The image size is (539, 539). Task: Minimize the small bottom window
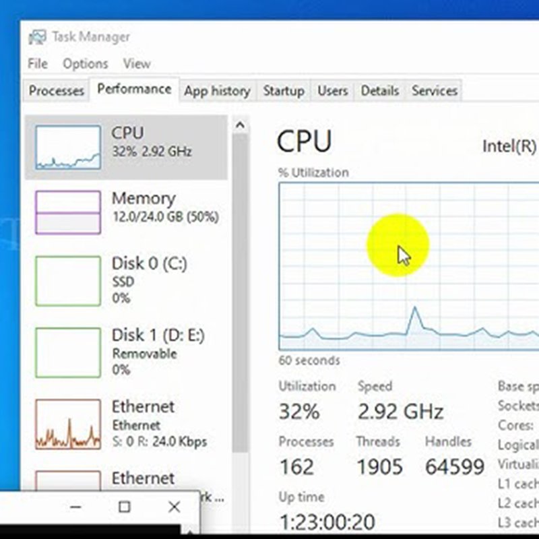[75, 507]
